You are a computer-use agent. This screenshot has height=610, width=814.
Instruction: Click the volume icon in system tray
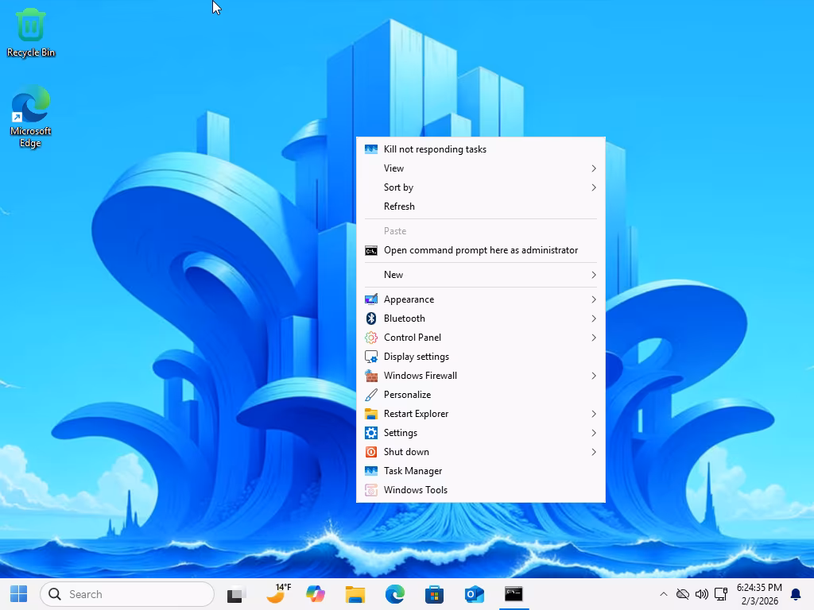pyautogui.click(x=702, y=594)
